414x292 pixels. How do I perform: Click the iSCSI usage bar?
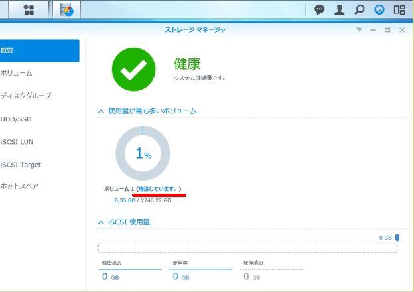tap(247, 248)
